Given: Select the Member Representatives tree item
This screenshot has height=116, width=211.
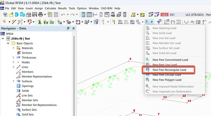Looking at the screenshot, I should point(37,76).
